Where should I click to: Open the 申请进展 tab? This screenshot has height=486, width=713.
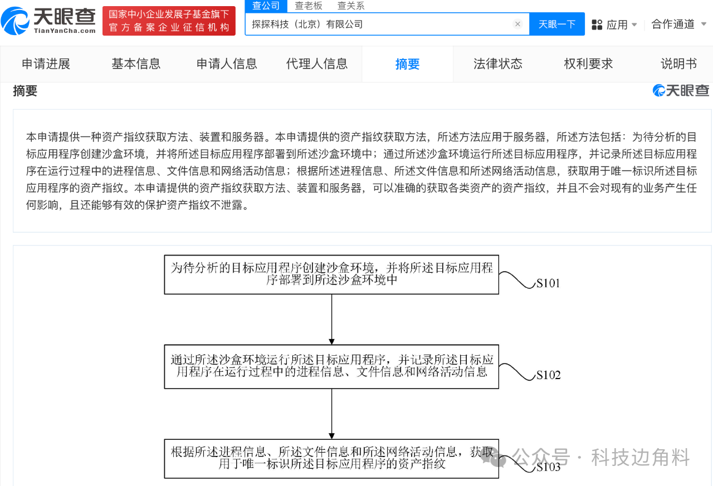pos(46,64)
